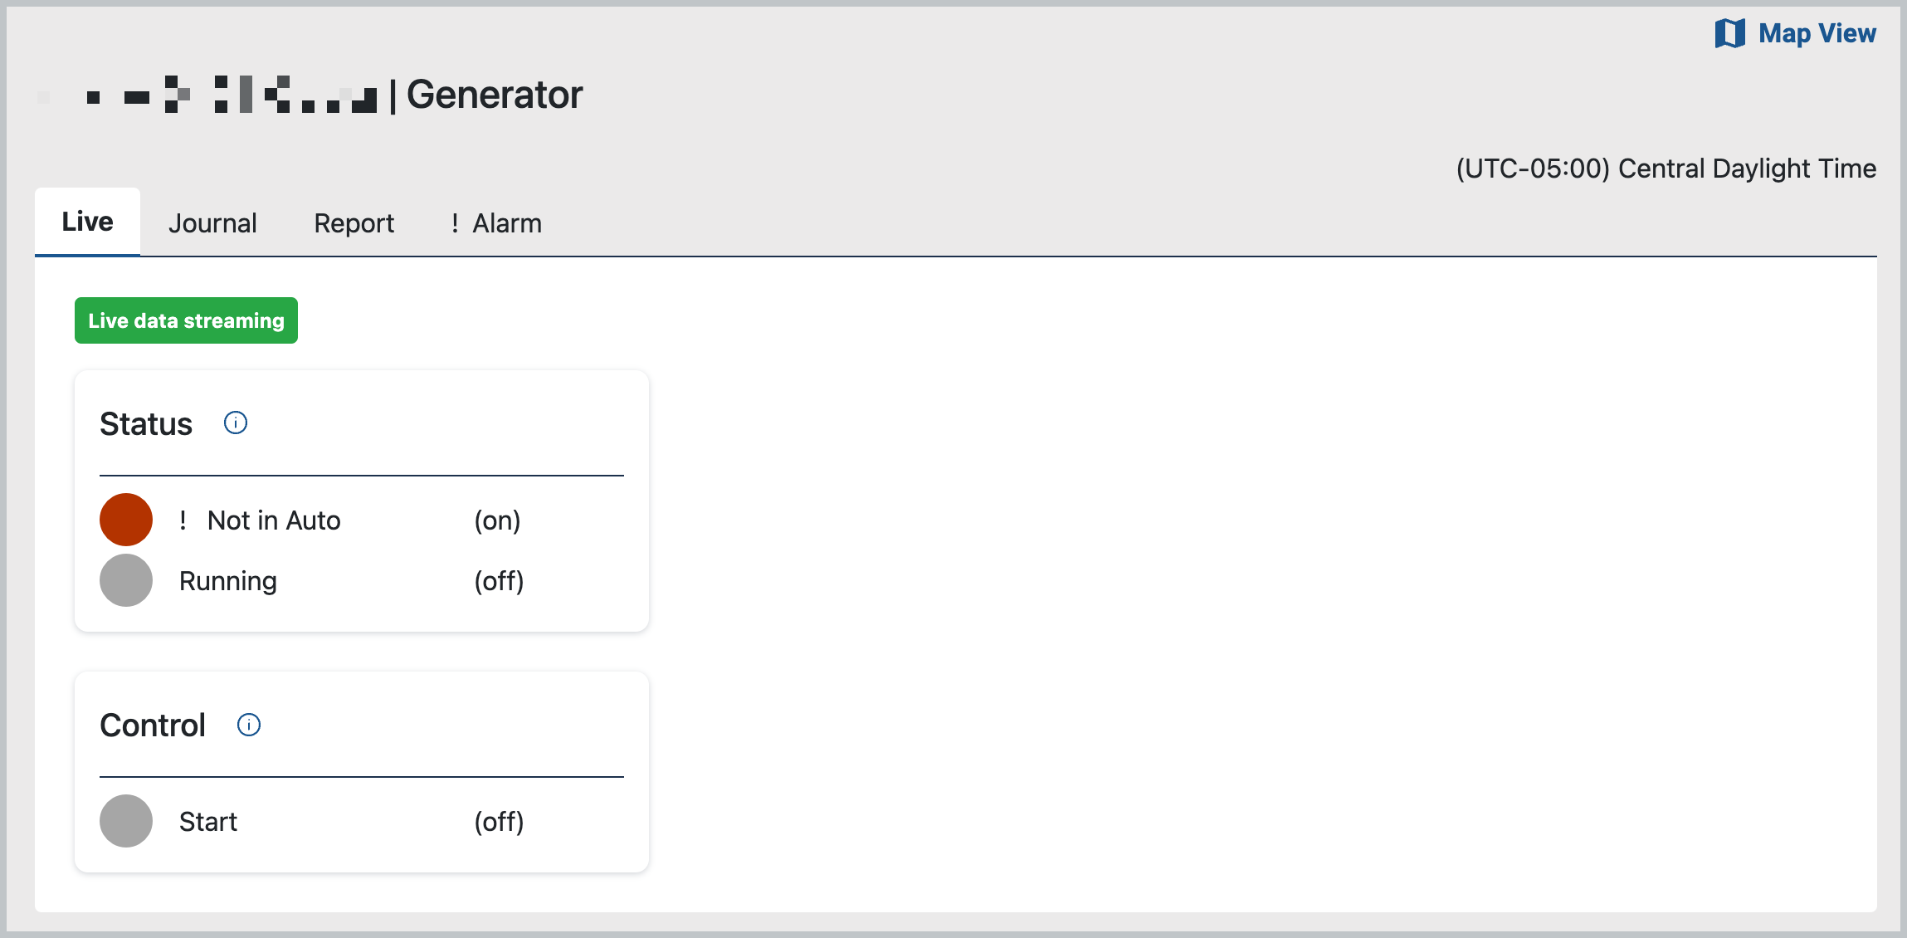Select the Live tab
The width and height of the screenshot is (1907, 938).
[87, 222]
